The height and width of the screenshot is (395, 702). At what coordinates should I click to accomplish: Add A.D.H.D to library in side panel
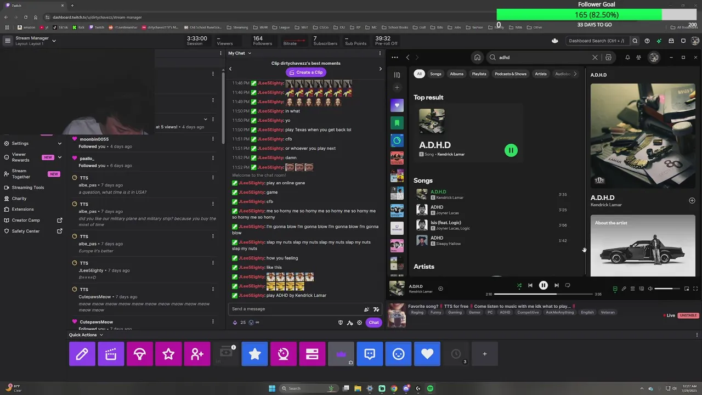click(x=692, y=201)
